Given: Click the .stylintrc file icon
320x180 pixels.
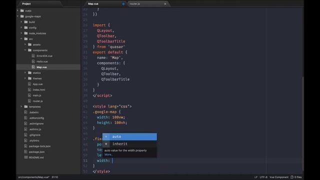Looking at the screenshot, I should (x=25, y=140).
